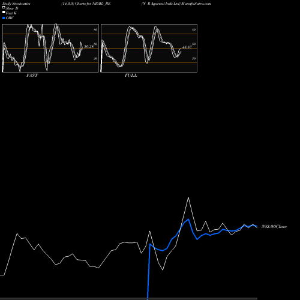Viewport: 300px width, 300px height.
Task: Click the Slow D legend swatch
Action: (4, 7)
